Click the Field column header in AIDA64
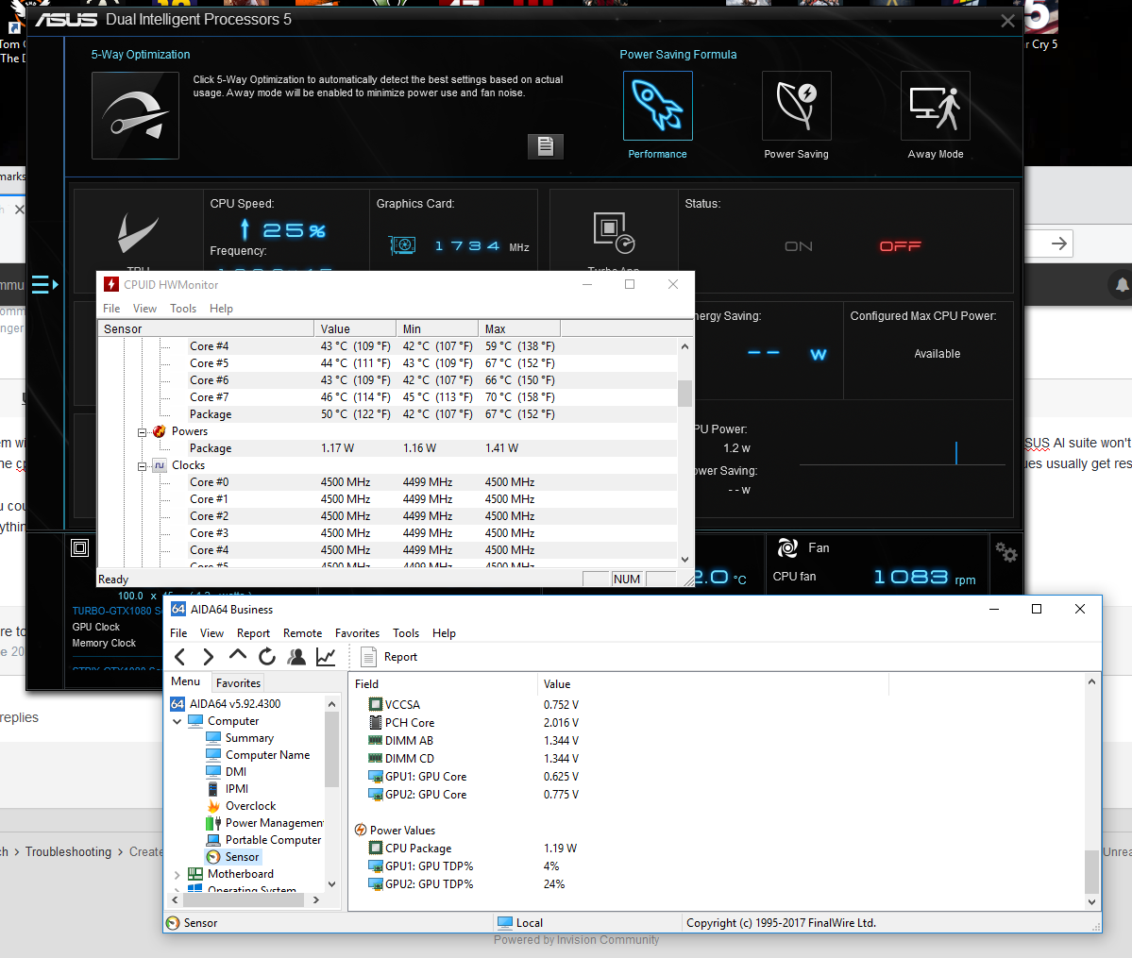This screenshot has width=1132, height=958. click(x=444, y=684)
